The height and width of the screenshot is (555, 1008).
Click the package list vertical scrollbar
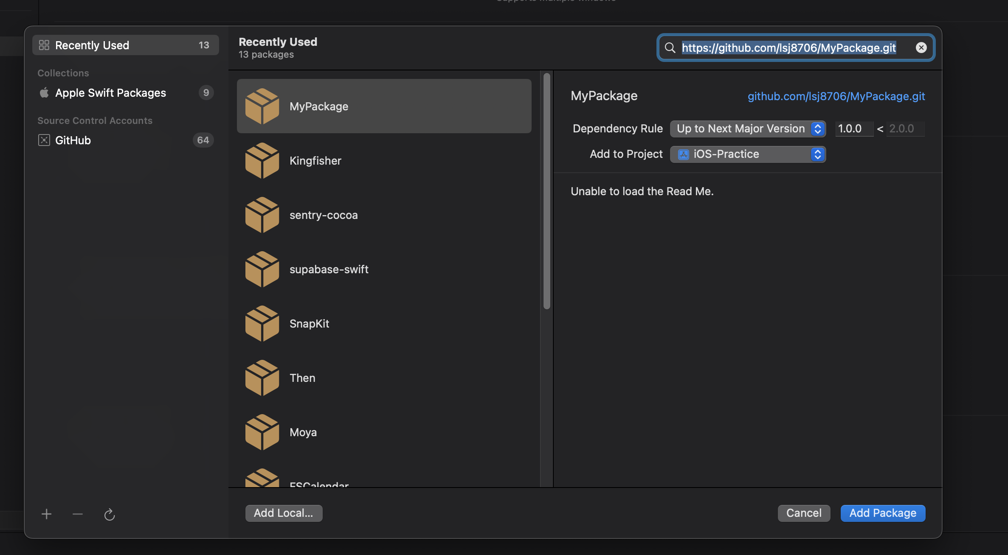pyautogui.click(x=547, y=191)
